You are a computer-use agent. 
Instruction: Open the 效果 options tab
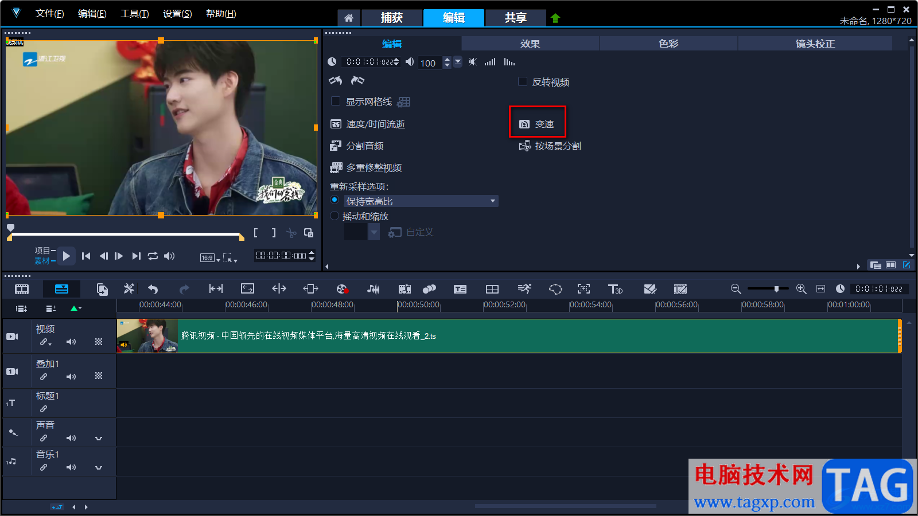[x=530, y=44]
